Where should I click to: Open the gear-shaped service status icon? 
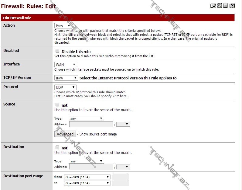tap(219, 5)
